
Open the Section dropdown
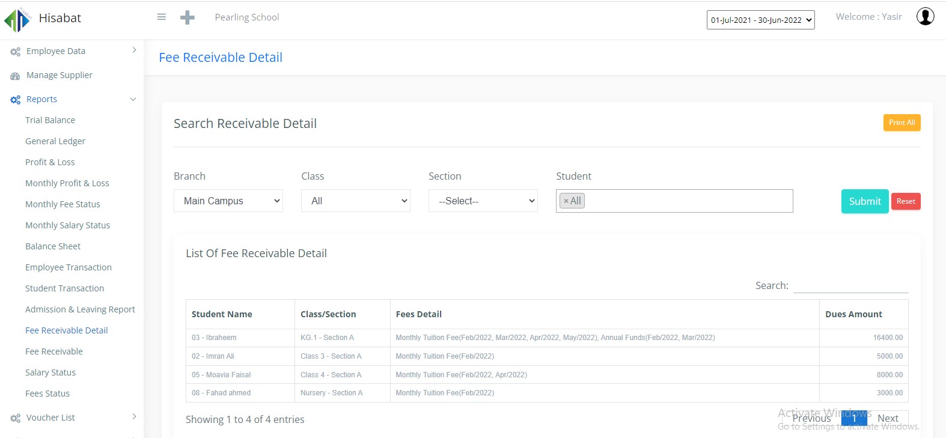pyautogui.click(x=483, y=201)
